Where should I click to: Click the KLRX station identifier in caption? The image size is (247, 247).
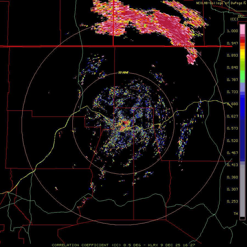pos(153,245)
